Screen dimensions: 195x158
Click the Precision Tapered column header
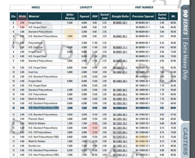click(x=143, y=17)
